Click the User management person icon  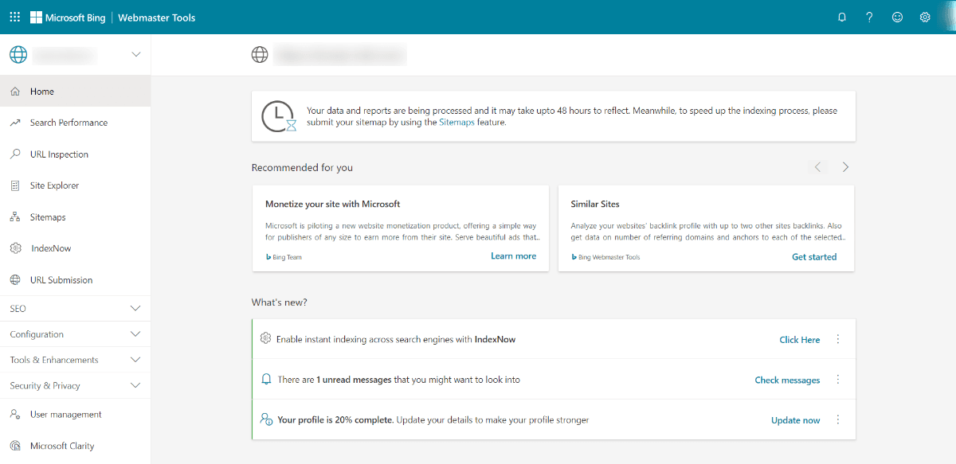coord(15,414)
